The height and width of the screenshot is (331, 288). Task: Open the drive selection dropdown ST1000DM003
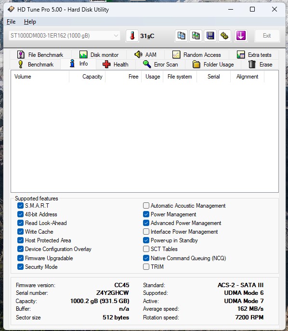[x=65, y=36]
